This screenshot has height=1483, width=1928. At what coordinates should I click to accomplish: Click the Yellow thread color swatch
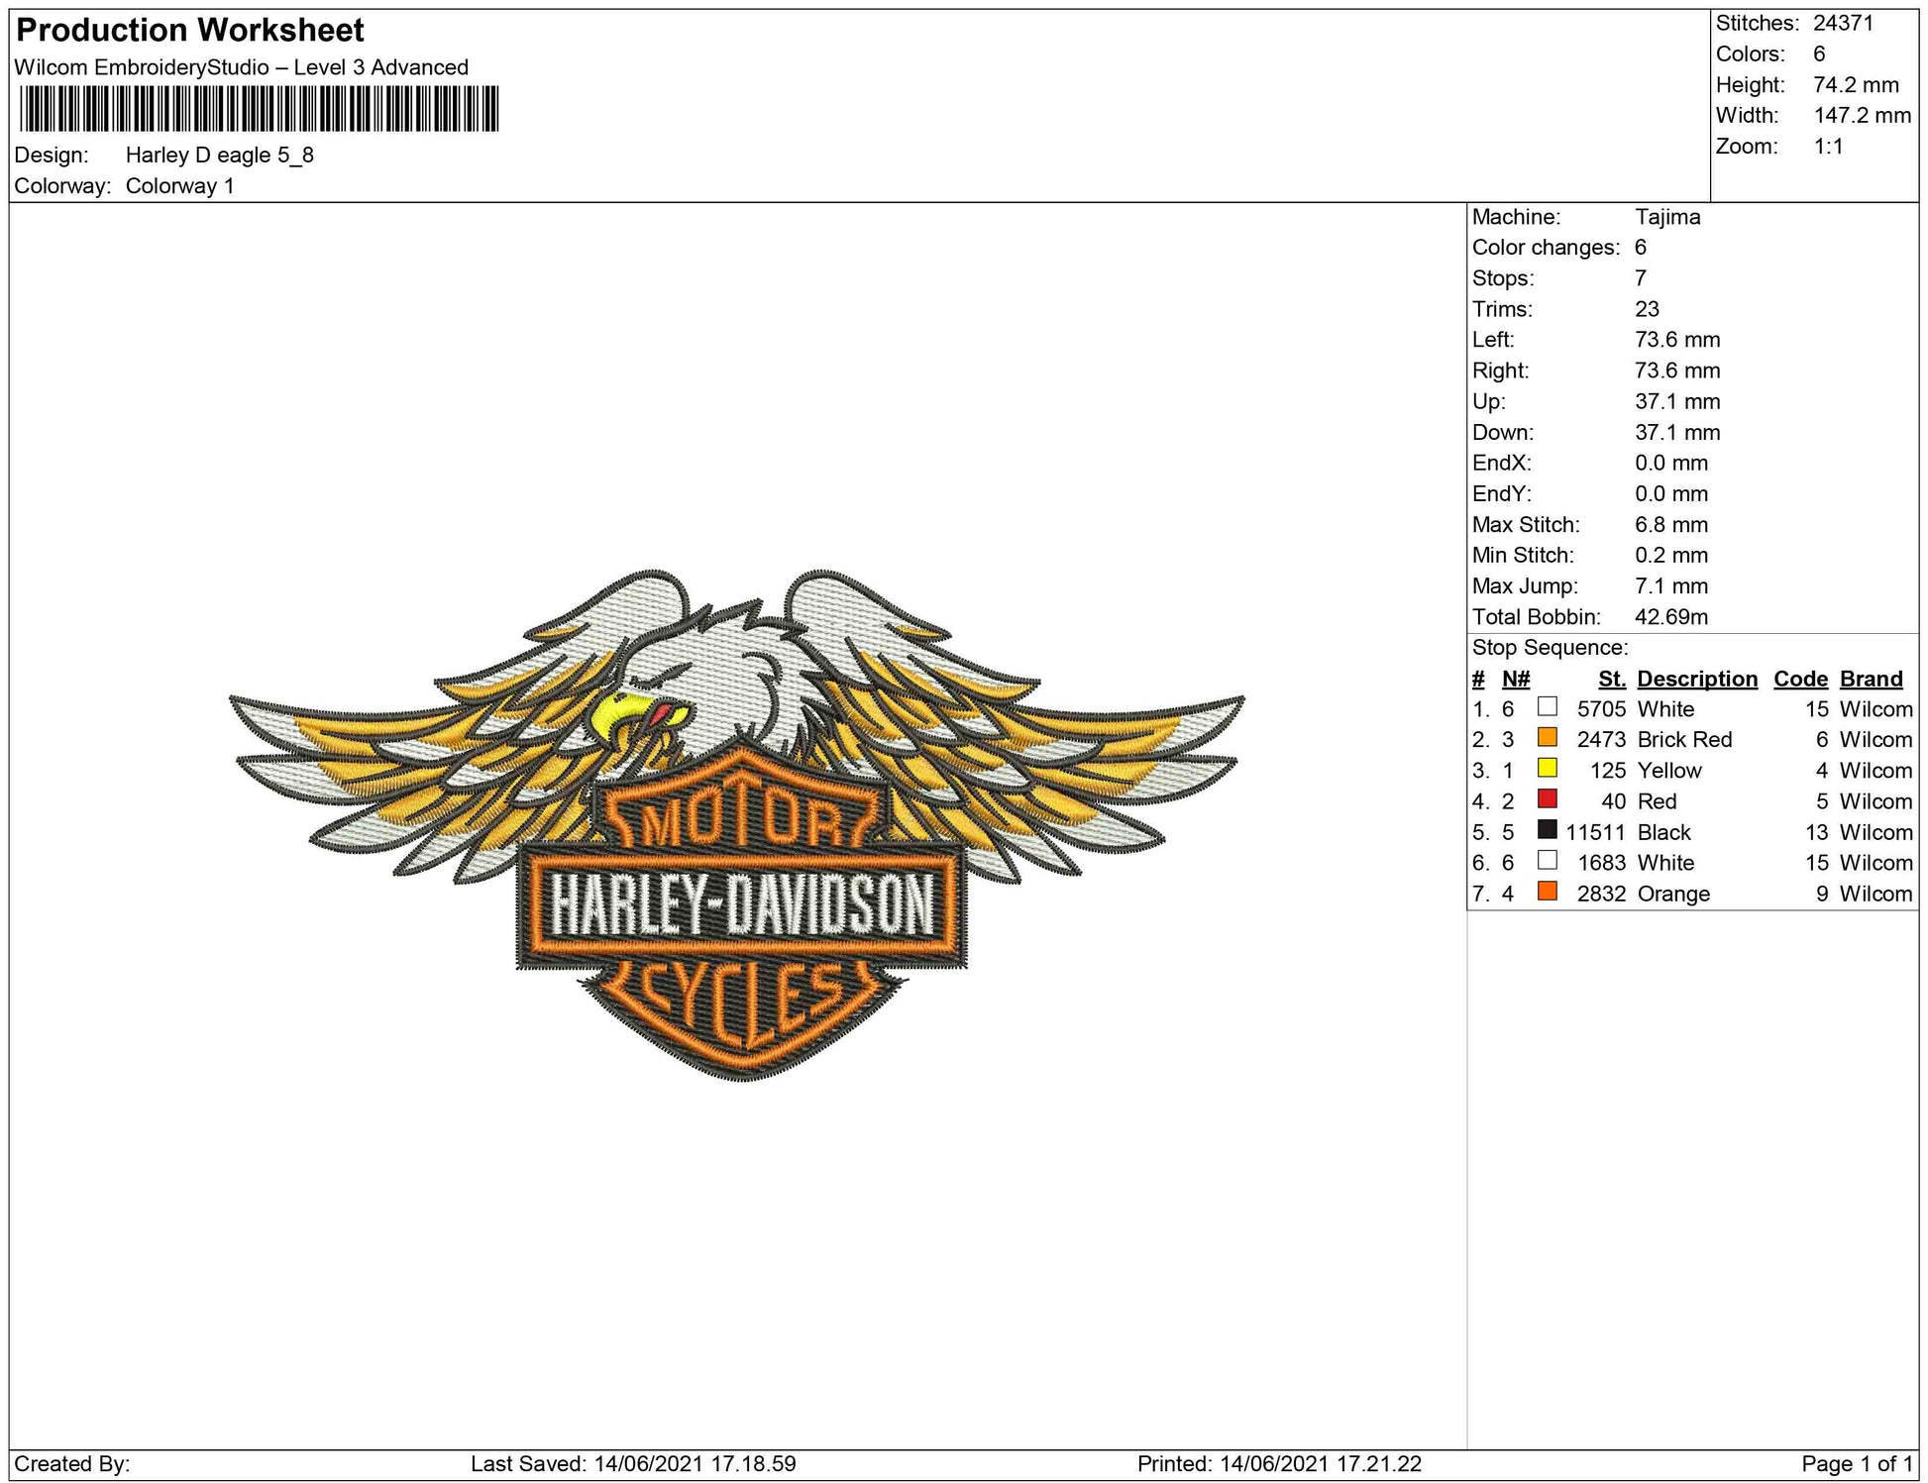(1547, 768)
